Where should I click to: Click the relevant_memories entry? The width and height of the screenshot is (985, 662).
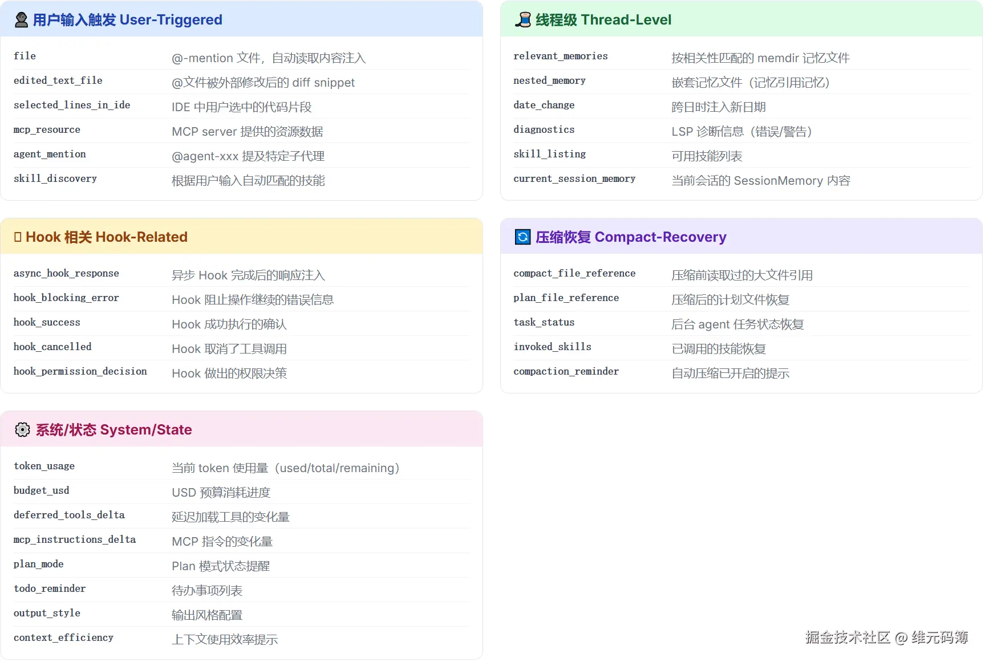click(x=561, y=56)
